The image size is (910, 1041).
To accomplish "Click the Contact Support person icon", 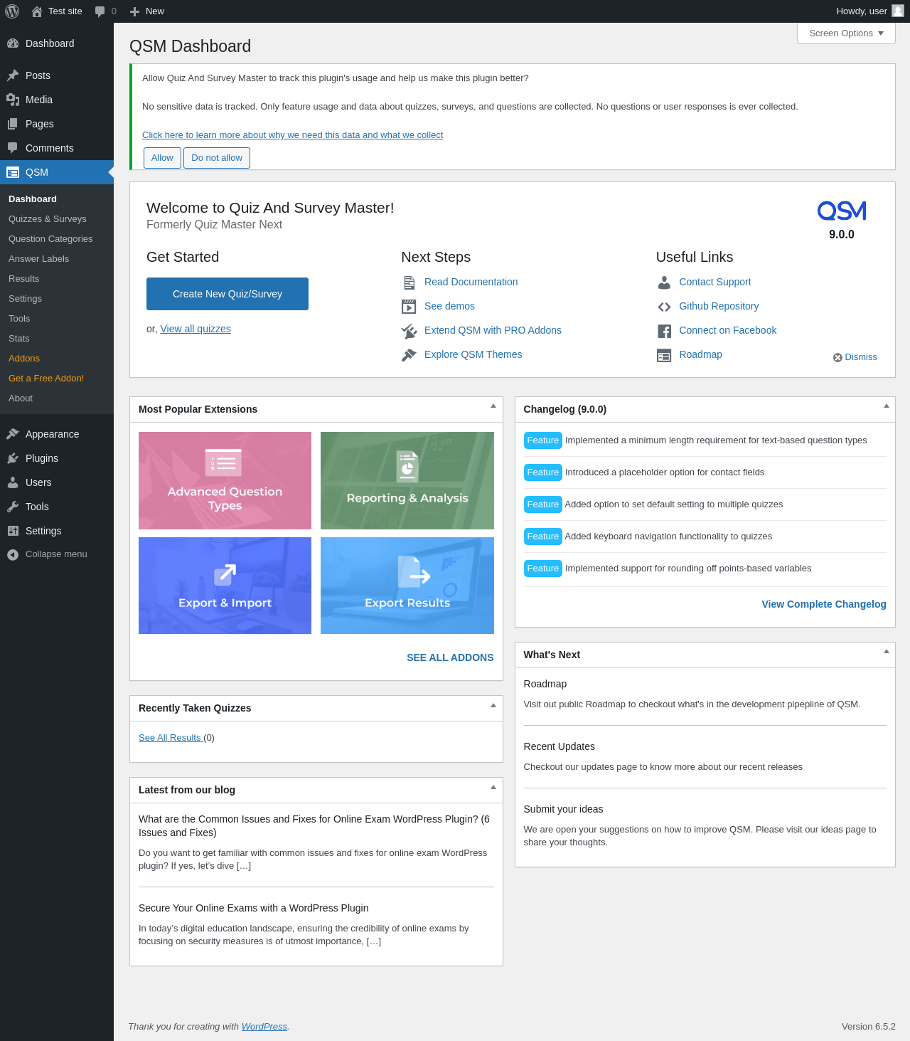I will [x=664, y=282].
